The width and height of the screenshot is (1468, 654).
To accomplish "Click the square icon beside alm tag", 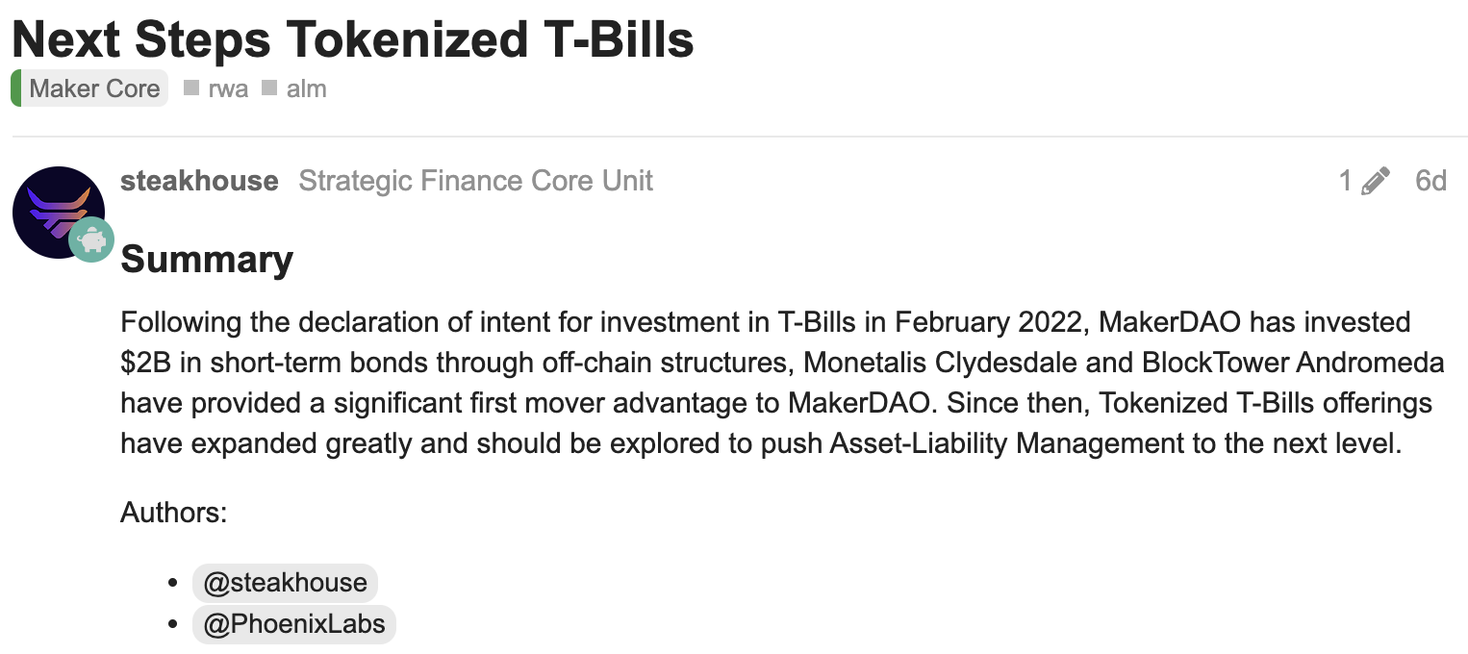I will 269,88.
